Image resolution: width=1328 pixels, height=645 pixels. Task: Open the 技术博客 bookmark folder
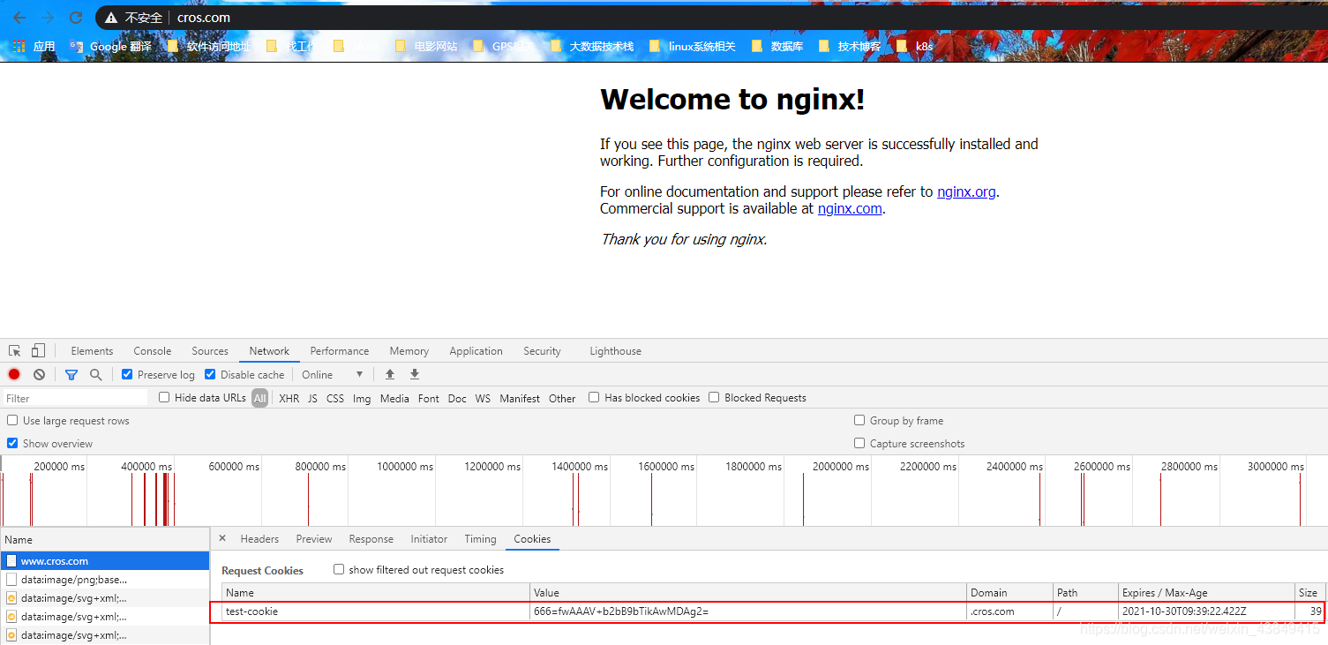(850, 46)
